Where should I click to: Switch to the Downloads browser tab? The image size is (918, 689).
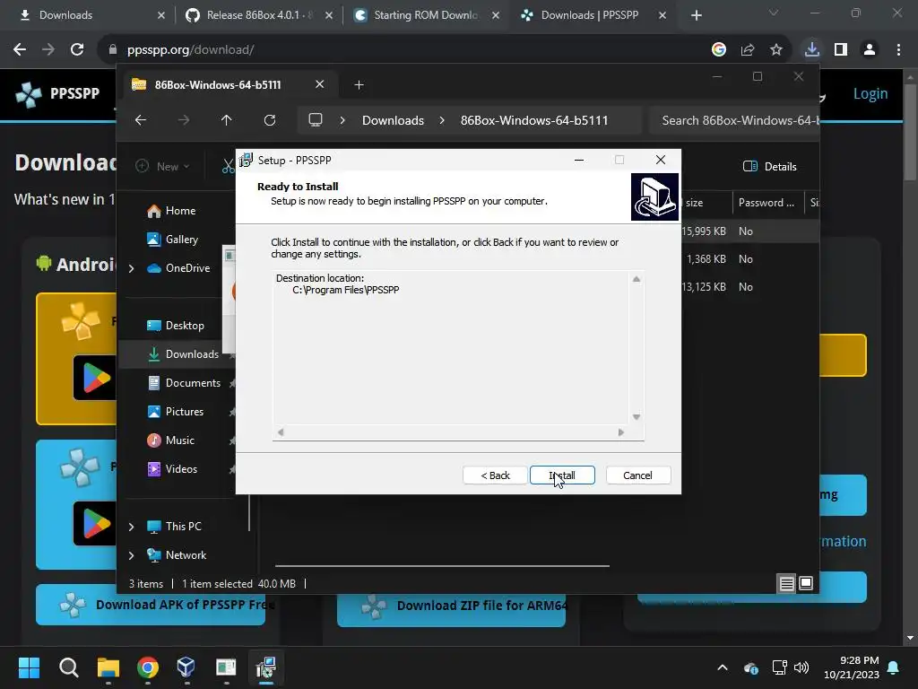(x=88, y=15)
